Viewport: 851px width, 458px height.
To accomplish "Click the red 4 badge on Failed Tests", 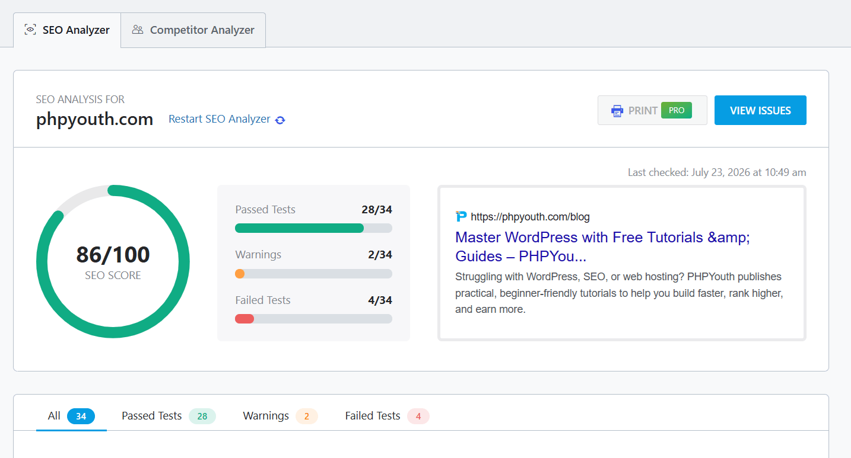I will tap(418, 417).
